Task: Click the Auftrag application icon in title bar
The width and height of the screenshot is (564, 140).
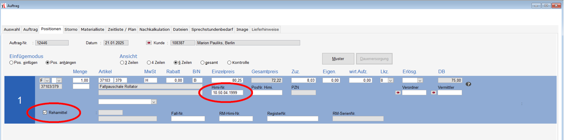Action: (x=4, y=5)
